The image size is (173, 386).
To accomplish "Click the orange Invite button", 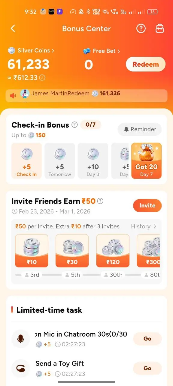I will click(147, 206).
